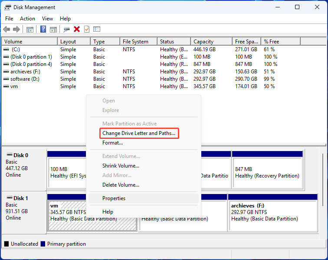Click the drive icon beside (C:) volume
The height and width of the screenshot is (260, 328).
click(6, 49)
